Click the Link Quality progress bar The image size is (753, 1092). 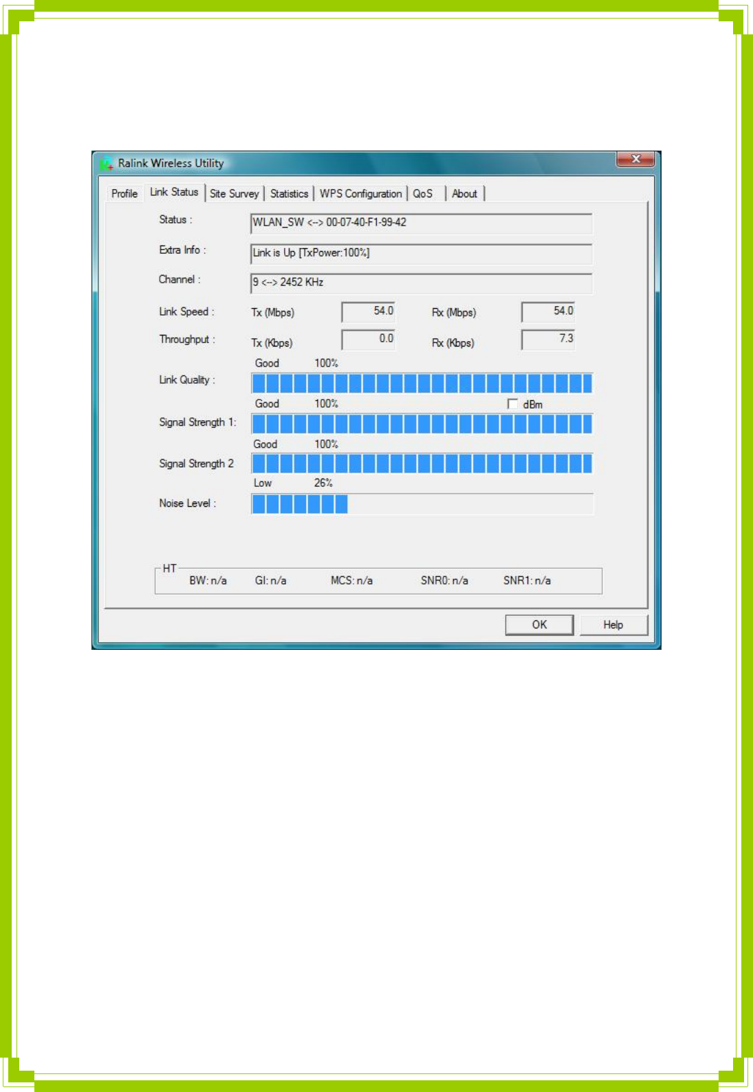422,383
